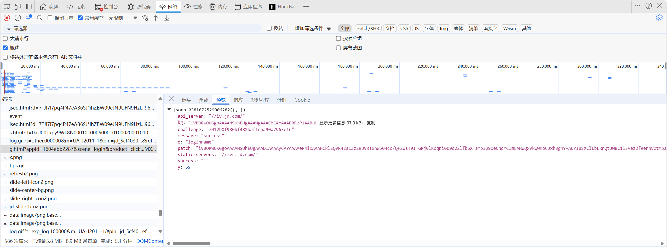This screenshot has height=247, width=667.
Task: Toggle the device emulation icon
Action: pyautogui.click(x=18, y=7)
